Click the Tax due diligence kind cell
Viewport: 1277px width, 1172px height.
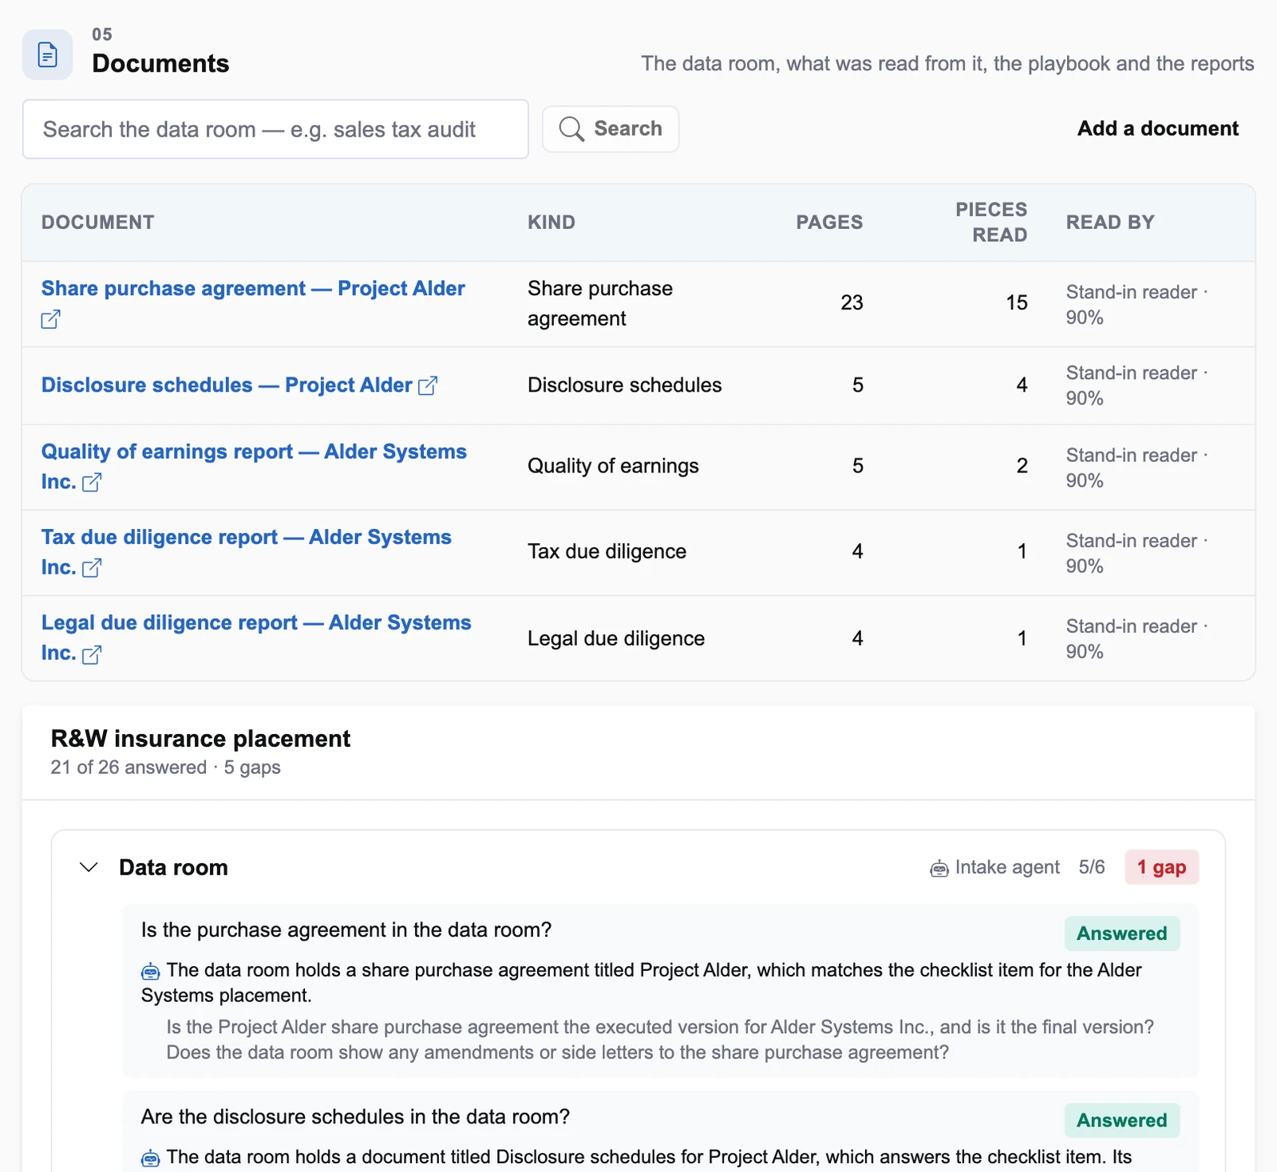607,551
